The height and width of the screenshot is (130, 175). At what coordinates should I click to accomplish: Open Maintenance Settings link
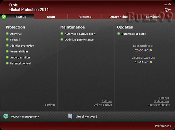(107, 101)
